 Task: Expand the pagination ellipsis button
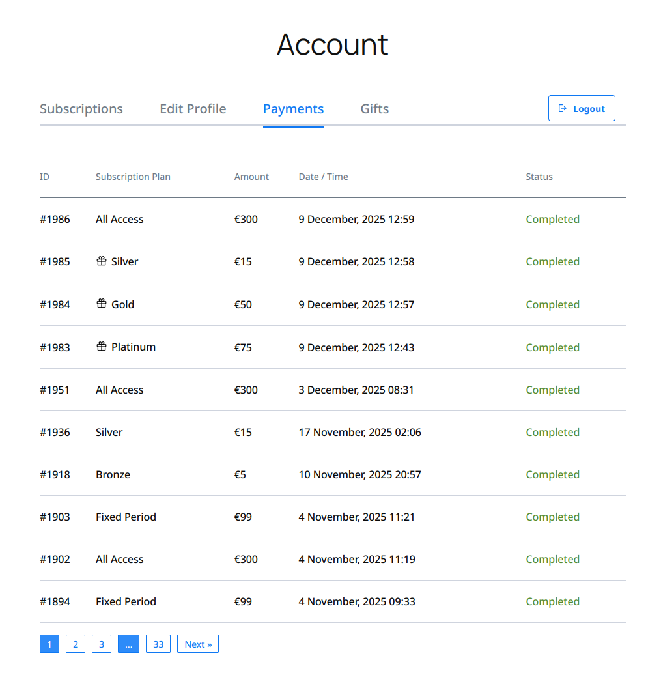click(128, 644)
